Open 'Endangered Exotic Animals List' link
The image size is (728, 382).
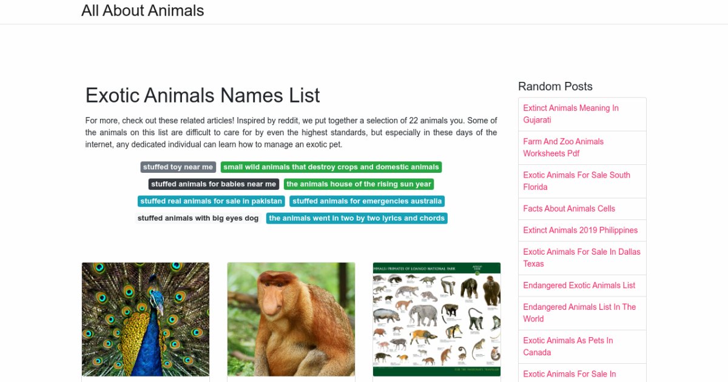point(579,286)
